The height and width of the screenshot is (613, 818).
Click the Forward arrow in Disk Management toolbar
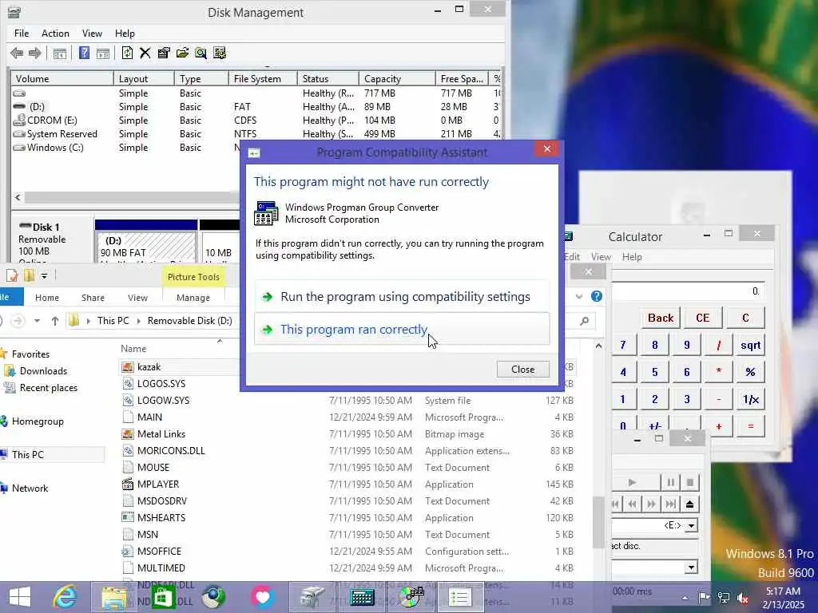[x=35, y=53]
